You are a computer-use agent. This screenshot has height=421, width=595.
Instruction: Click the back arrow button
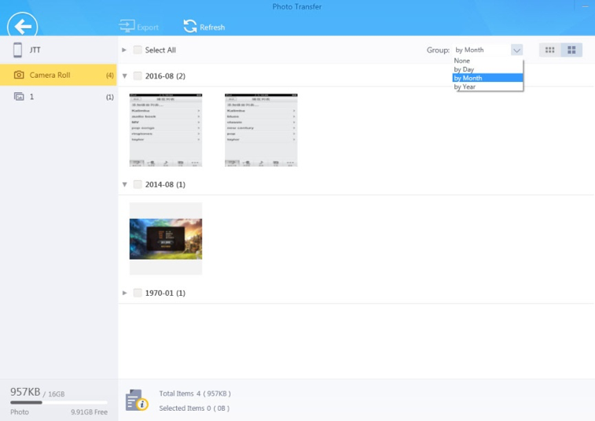pos(22,25)
